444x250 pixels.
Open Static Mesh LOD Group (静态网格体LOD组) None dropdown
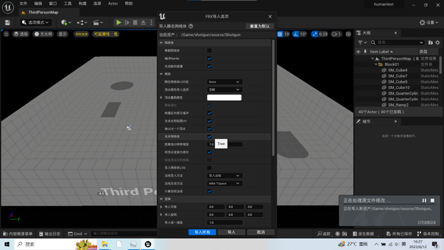[224, 82]
